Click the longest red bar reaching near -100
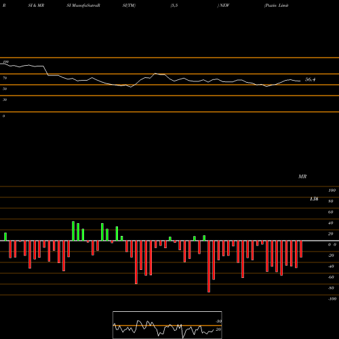This screenshot has height=339, width=339. (x=209, y=266)
